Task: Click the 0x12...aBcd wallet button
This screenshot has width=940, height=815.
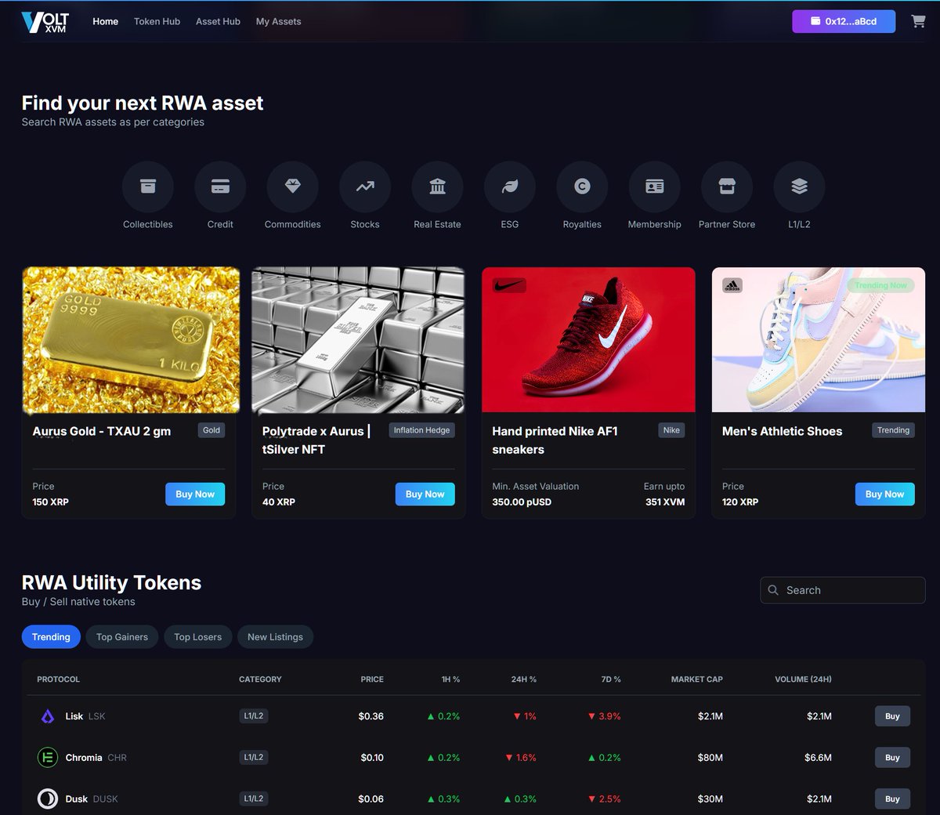Action: coord(844,21)
